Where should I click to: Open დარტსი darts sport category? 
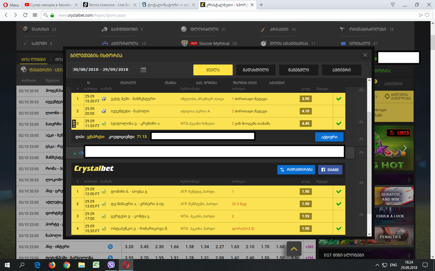[x=40, y=29]
